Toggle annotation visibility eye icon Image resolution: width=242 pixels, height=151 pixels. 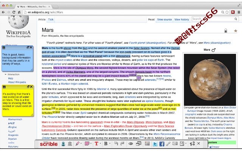tap(131, 144)
